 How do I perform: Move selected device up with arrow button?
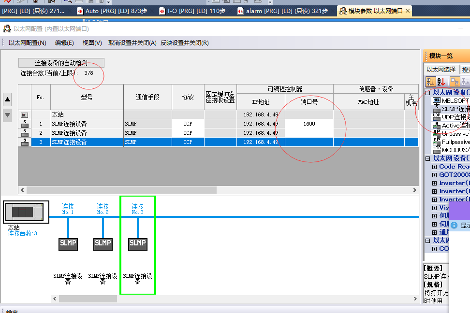[7, 100]
